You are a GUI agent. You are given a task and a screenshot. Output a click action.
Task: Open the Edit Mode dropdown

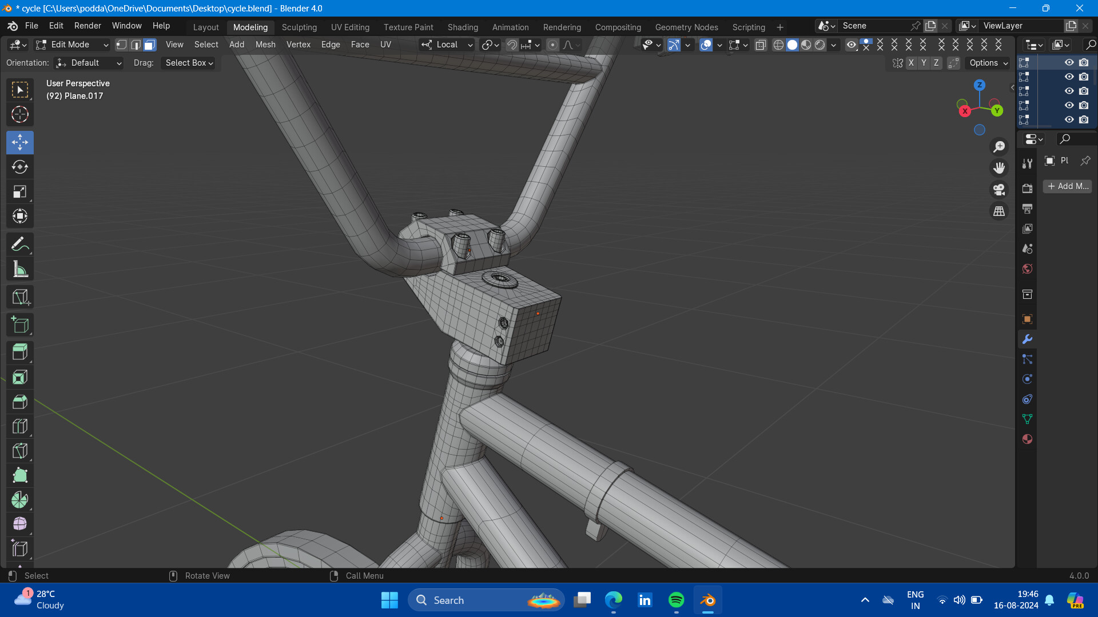tap(71, 45)
